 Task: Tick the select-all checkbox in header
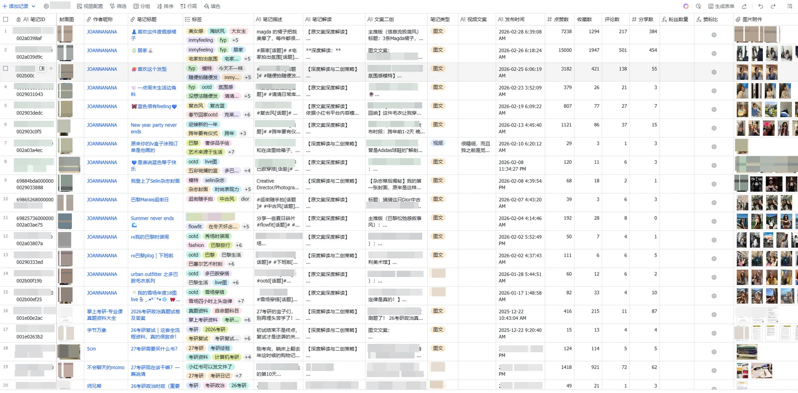pyautogui.click(x=5, y=19)
